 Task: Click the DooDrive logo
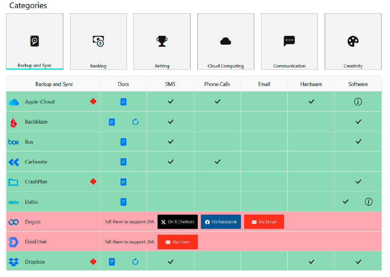point(13,242)
